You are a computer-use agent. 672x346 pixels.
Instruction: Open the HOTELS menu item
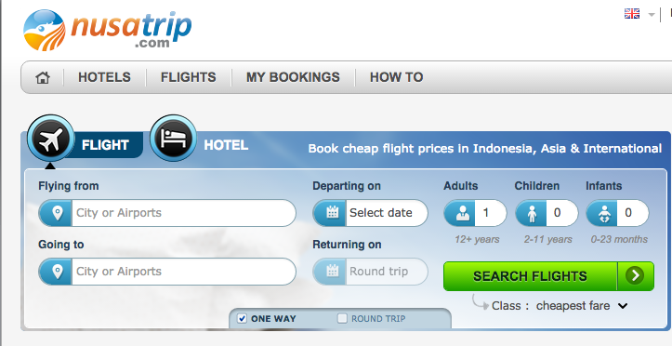(104, 77)
